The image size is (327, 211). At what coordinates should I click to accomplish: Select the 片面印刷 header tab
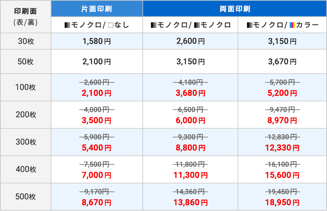(x=97, y=9)
